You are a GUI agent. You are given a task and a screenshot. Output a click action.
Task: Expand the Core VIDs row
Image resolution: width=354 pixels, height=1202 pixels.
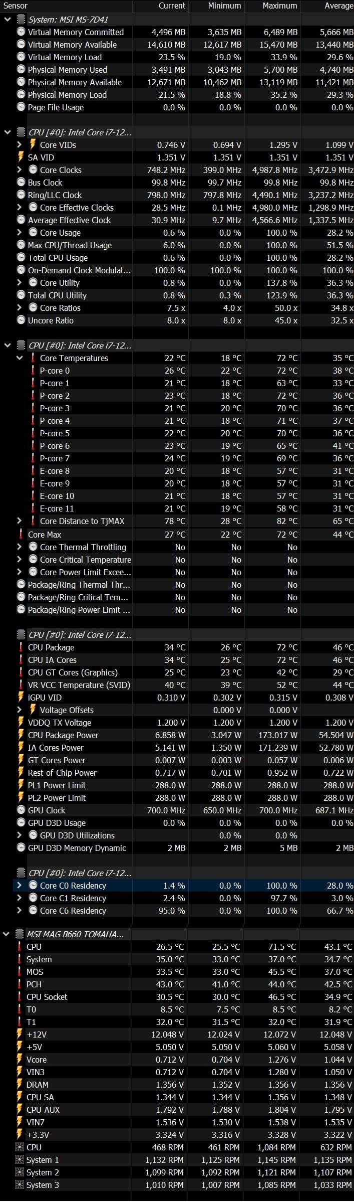pos(20,145)
